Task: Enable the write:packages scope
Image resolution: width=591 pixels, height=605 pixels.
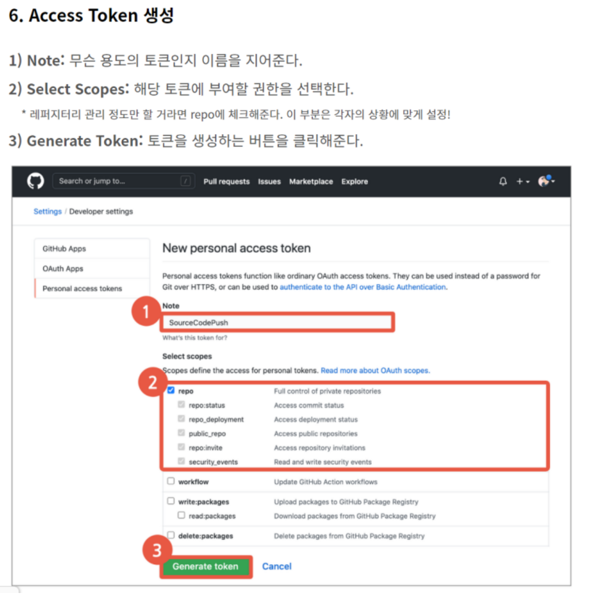Action: coord(170,501)
